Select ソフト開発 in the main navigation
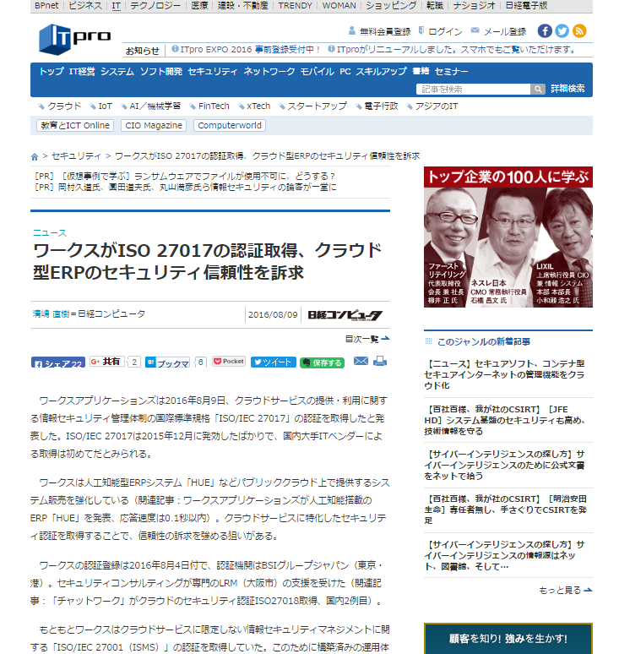This screenshot has height=654, width=619. tap(161, 71)
